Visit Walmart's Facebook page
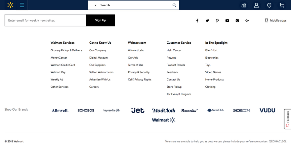This screenshot has height=152, width=291. [197, 21]
